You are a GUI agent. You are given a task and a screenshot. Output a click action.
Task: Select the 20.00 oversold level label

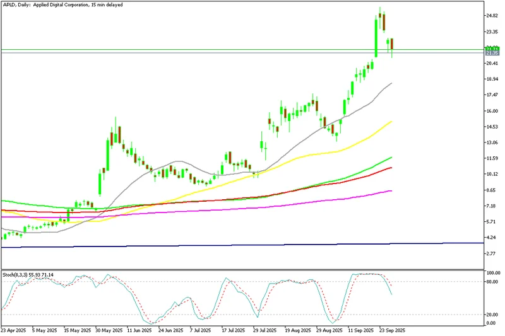(x=492, y=315)
